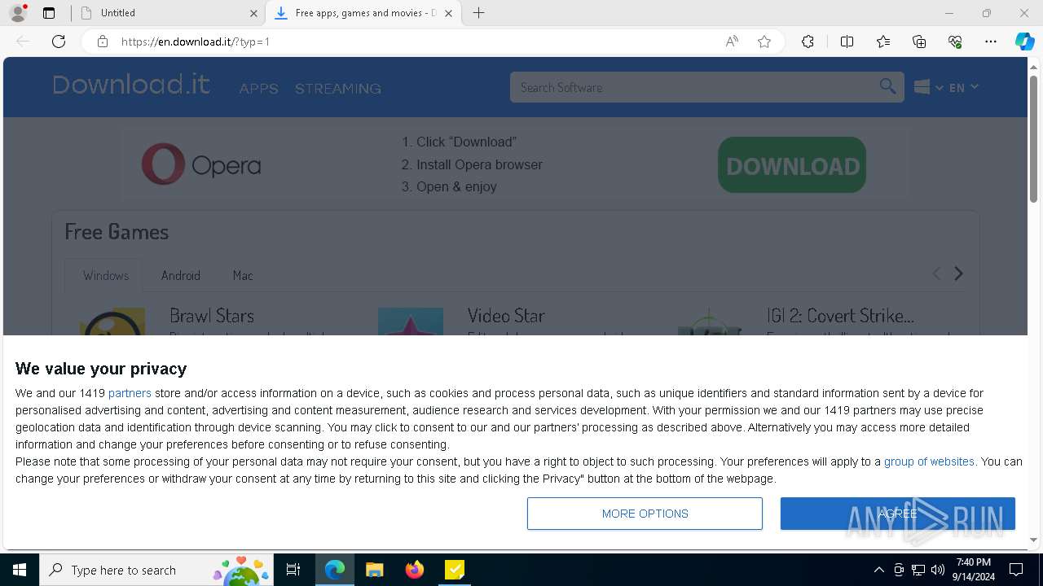Close the Untitled tab

253,13
